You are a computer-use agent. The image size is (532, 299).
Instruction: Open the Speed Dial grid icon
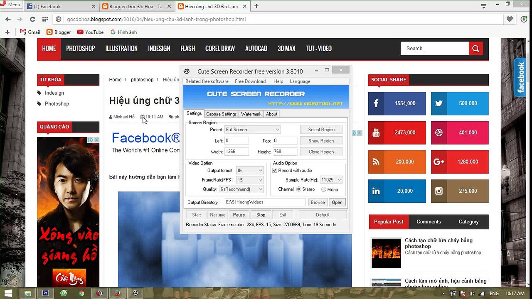click(x=44, y=19)
